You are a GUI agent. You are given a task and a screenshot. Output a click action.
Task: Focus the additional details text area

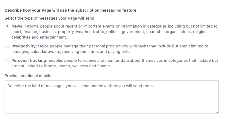[x=112, y=97]
